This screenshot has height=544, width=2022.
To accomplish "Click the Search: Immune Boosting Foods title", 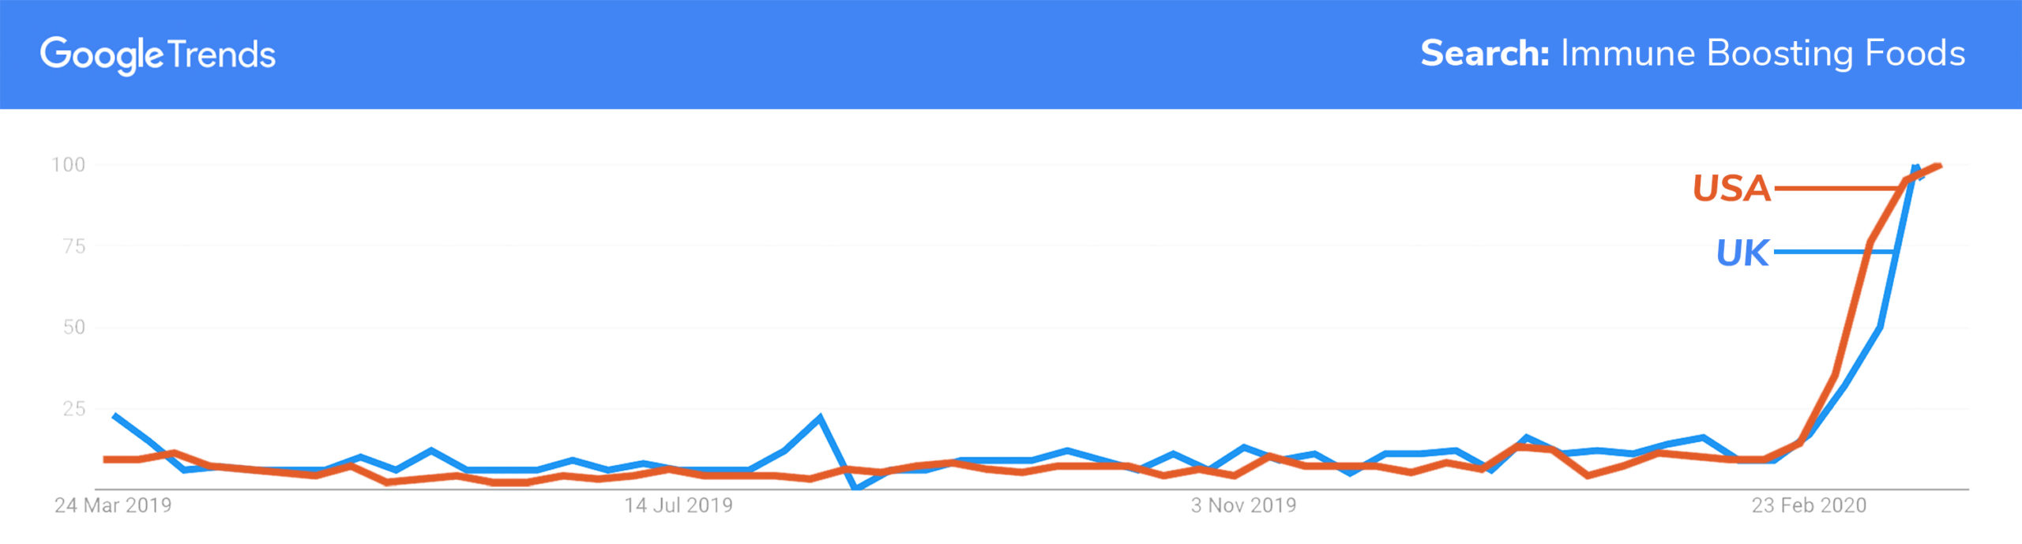I will pos(1693,54).
